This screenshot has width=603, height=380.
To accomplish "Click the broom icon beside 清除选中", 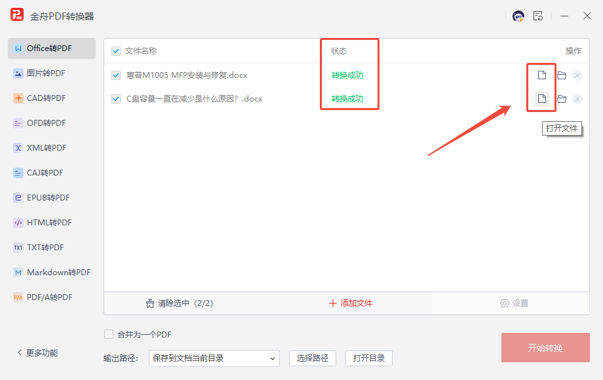I will coord(150,303).
